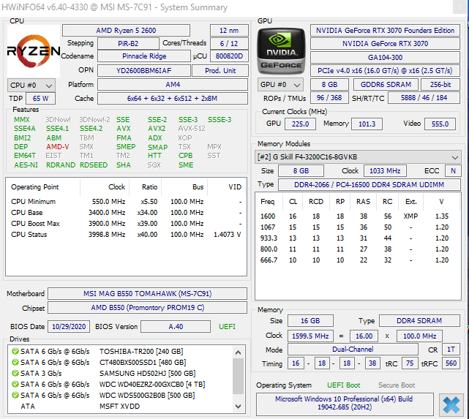Click the GA104-300 GPU chip field

[386, 57]
